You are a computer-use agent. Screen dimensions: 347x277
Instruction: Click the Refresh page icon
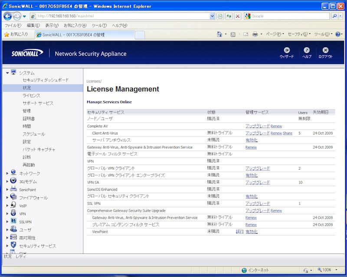pos(229,16)
